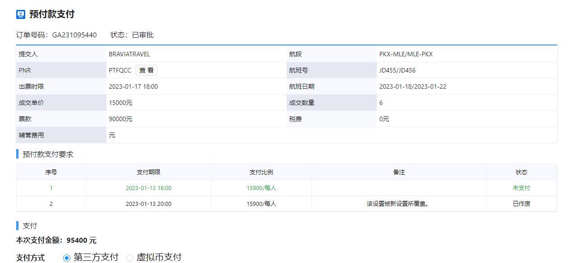The image size is (577, 263).
Task: Choose the 虚拟币支付 payment method
Action: tap(130, 258)
